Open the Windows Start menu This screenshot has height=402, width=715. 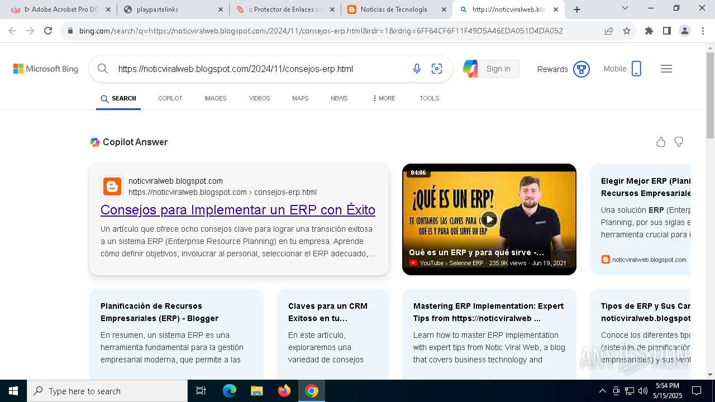tap(13, 391)
